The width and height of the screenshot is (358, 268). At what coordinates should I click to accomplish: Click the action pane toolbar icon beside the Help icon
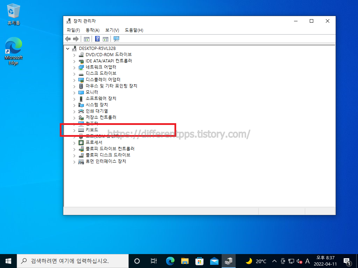[x=106, y=39]
